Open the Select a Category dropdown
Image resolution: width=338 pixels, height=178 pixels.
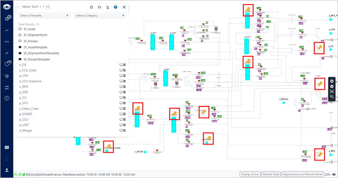[x=100, y=15]
